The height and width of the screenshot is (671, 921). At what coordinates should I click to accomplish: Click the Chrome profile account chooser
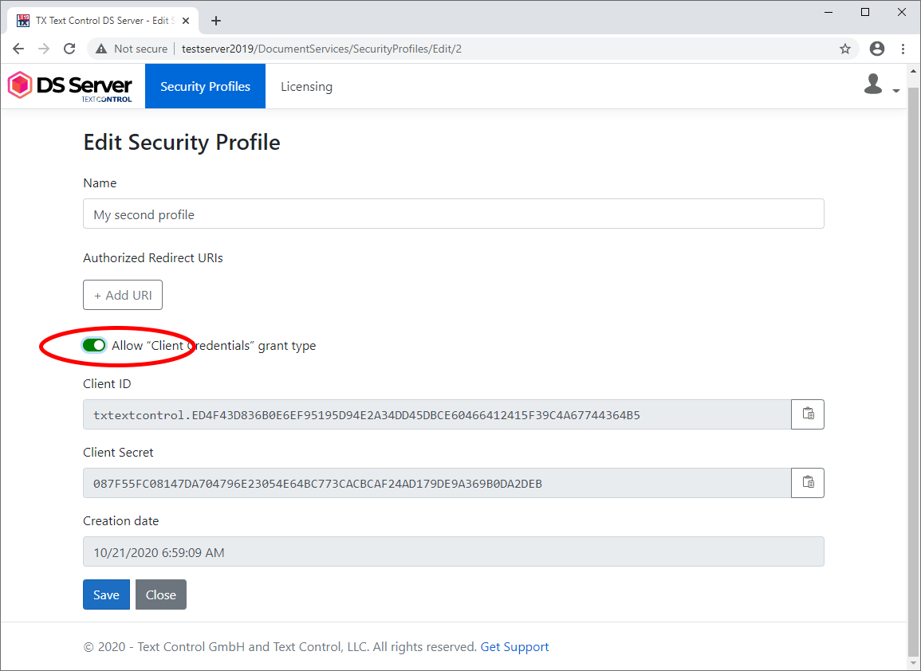876,49
